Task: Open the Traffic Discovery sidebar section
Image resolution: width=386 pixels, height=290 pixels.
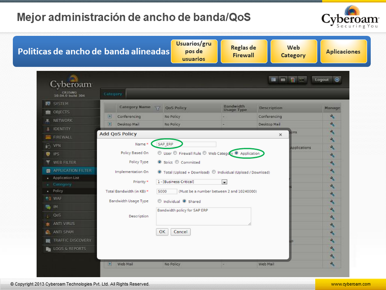Action: click(72, 240)
